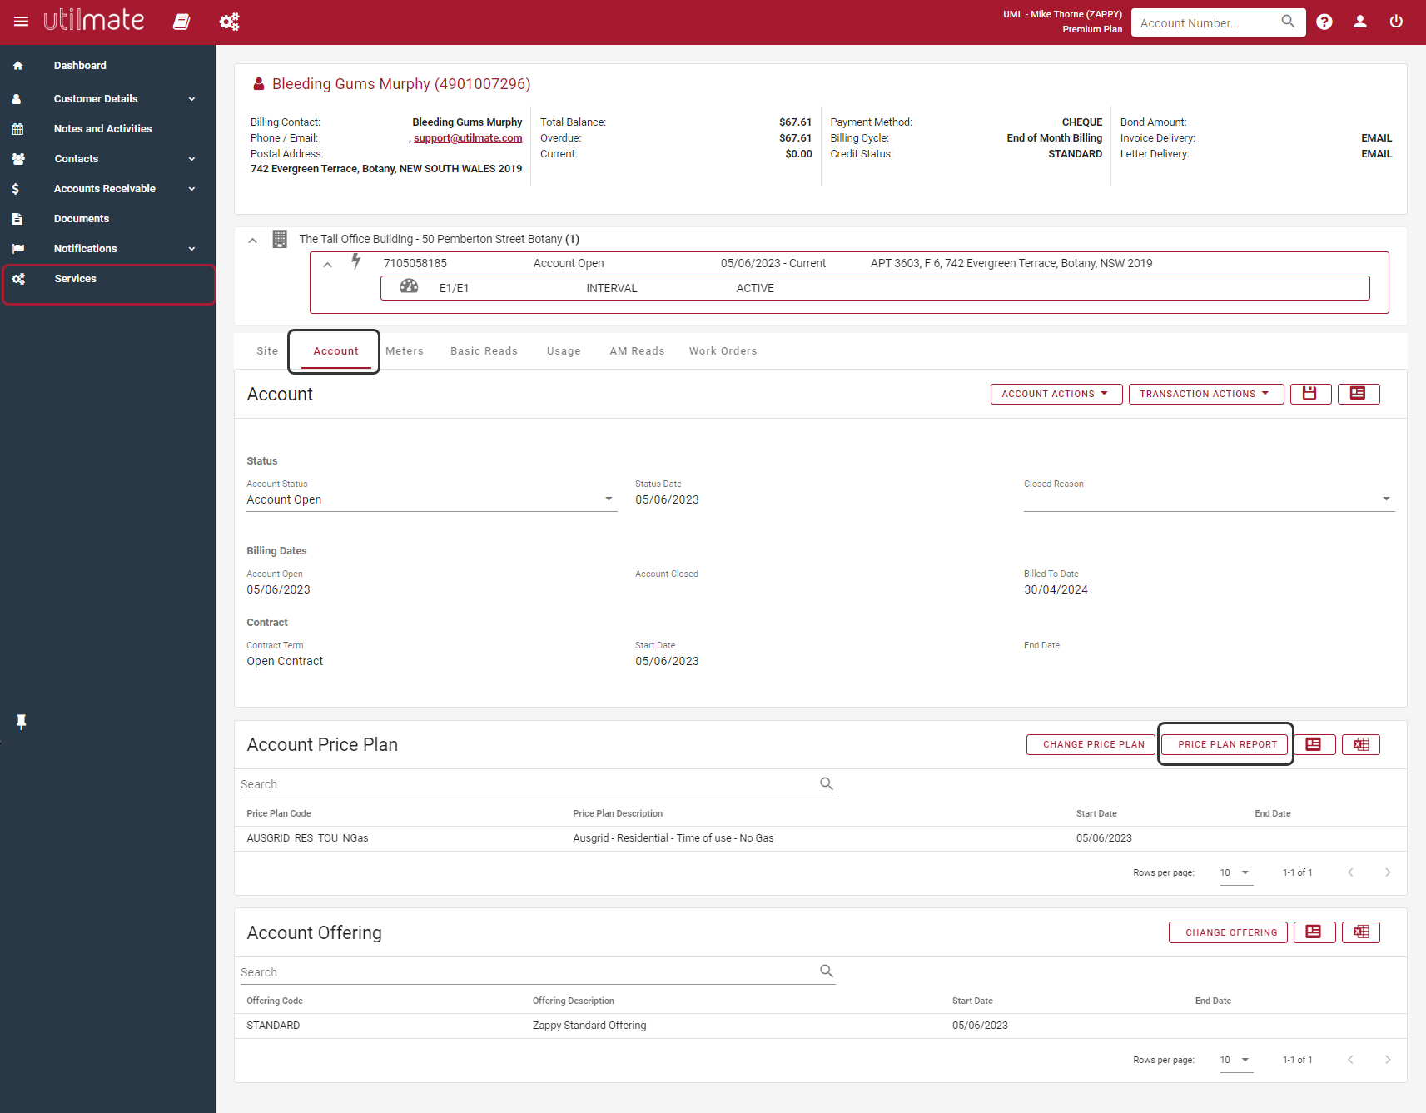This screenshot has height=1113, width=1426.
Task: Collapse The Tall Office Building site row
Action: point(252,241)
